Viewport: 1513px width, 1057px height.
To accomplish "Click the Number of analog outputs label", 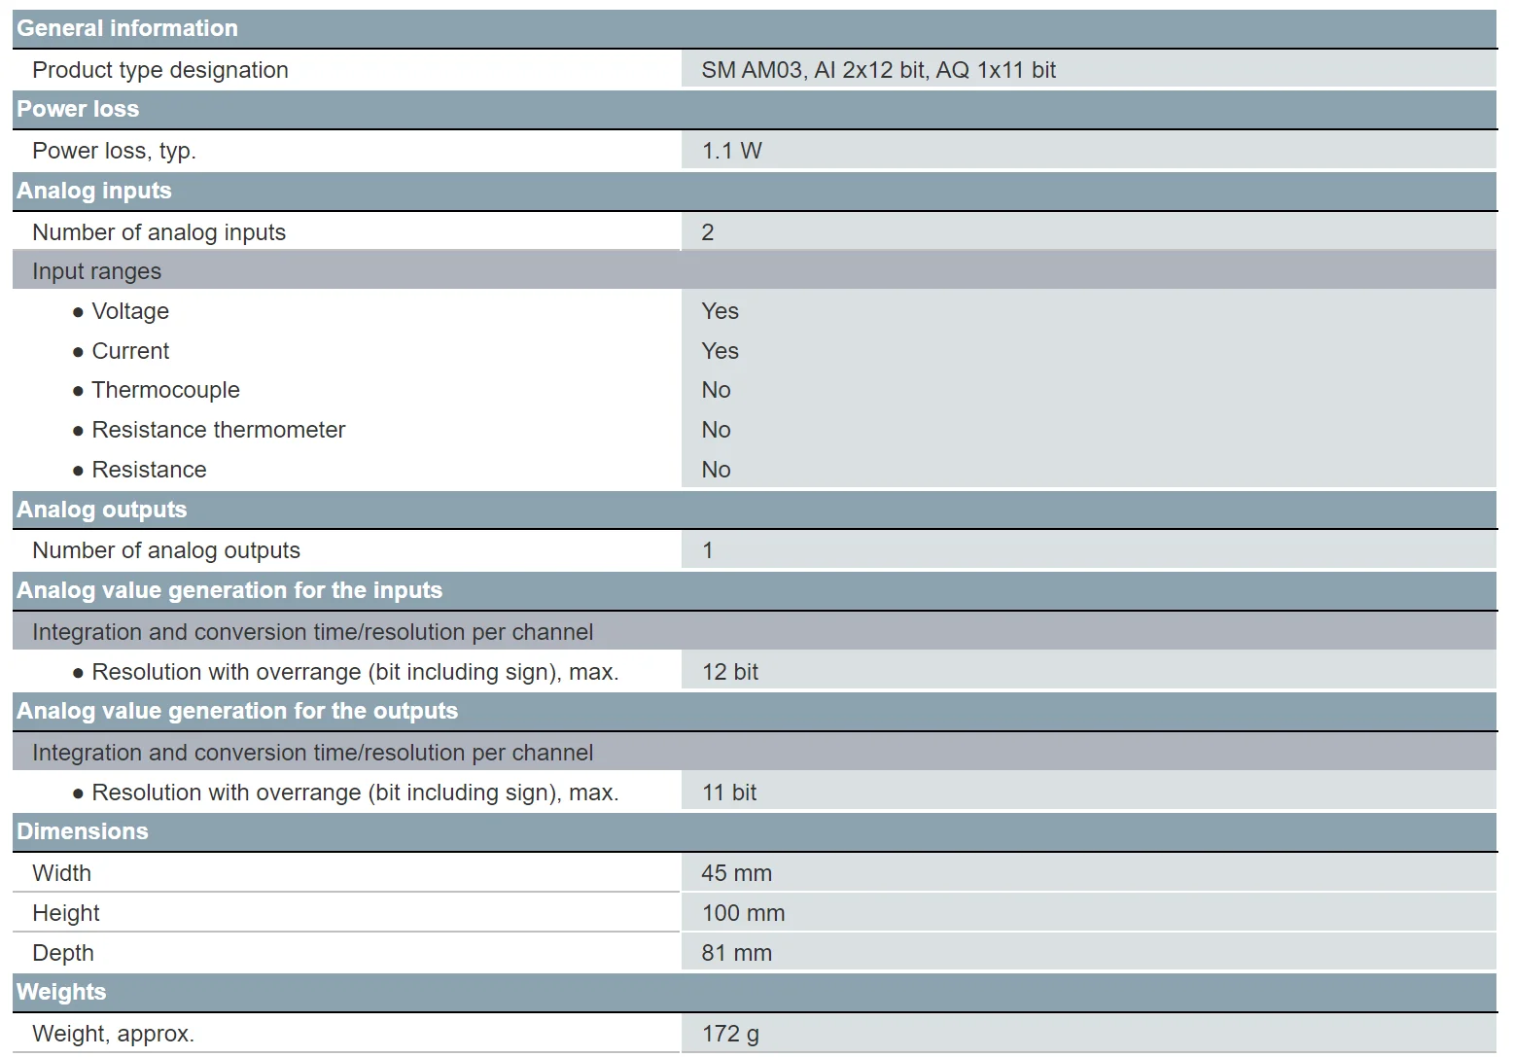I will tap(166, 550).
